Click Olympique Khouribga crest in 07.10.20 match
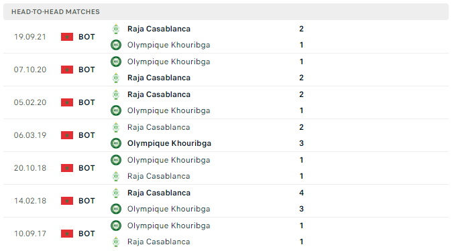 point(116,62)
